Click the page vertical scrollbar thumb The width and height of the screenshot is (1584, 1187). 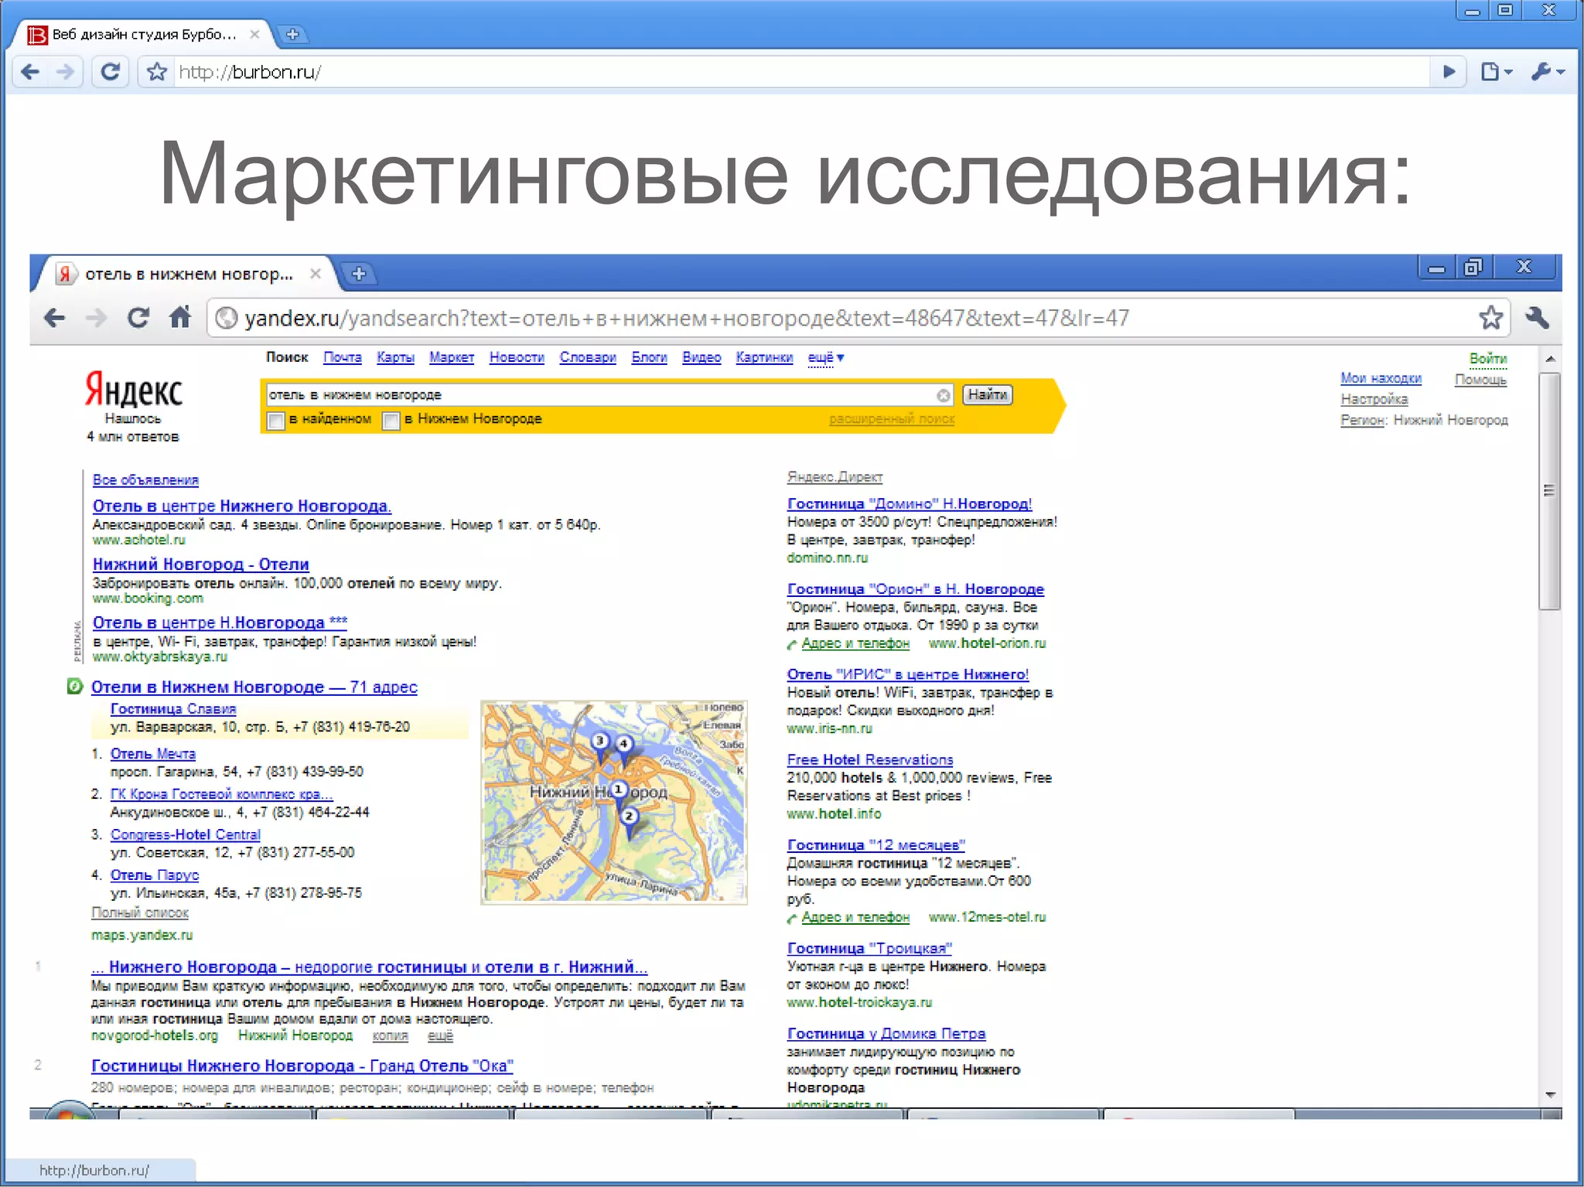click(1549, 491)
